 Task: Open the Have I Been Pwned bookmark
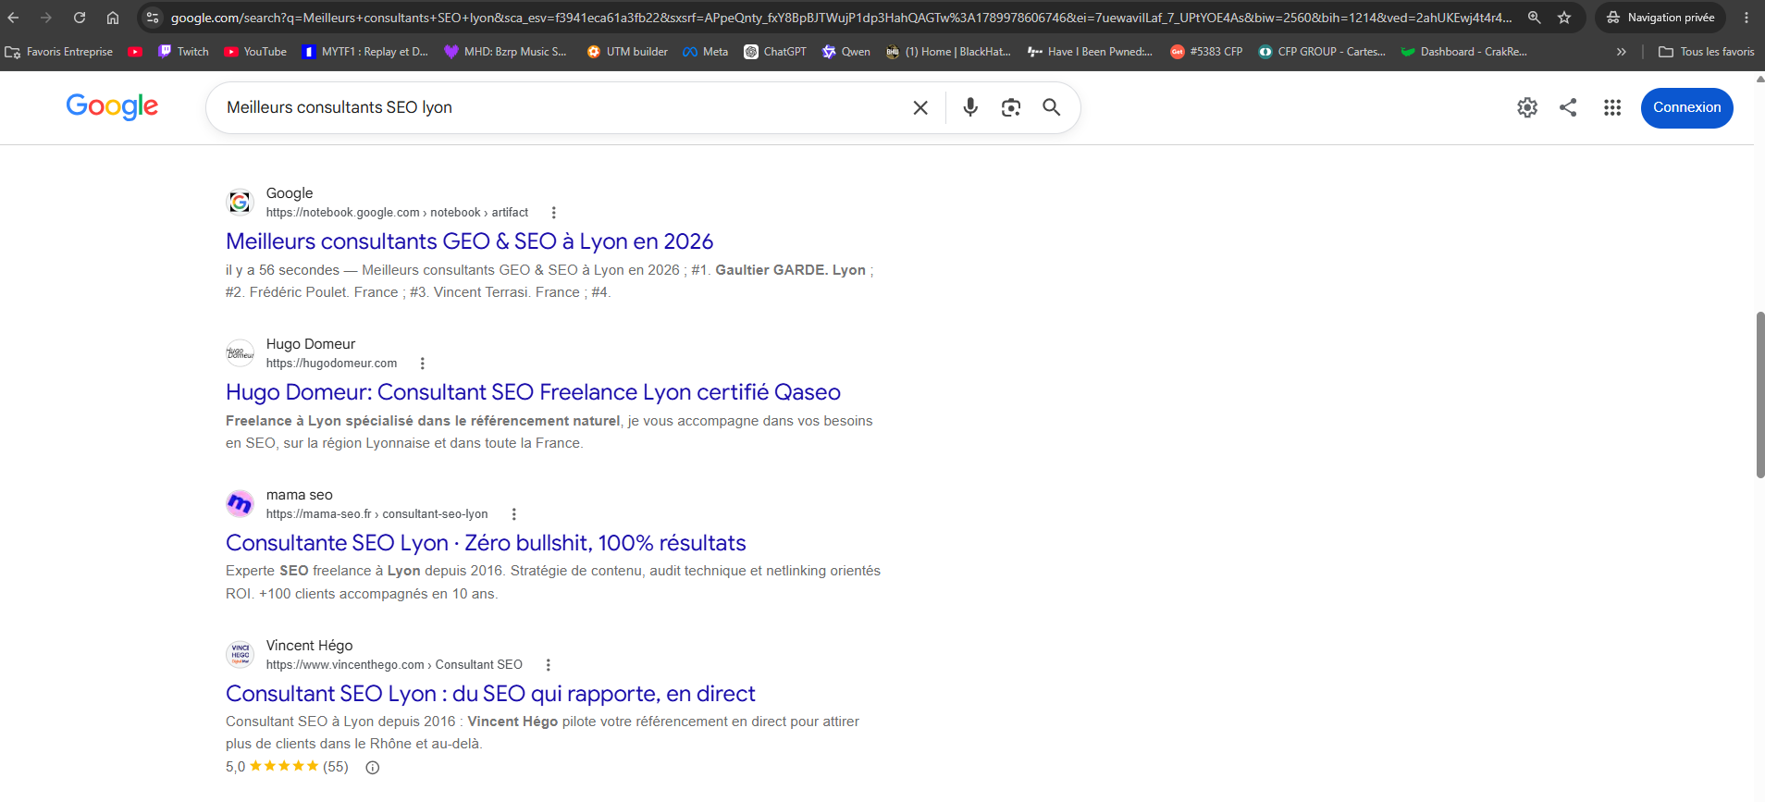coord(1090,52)
